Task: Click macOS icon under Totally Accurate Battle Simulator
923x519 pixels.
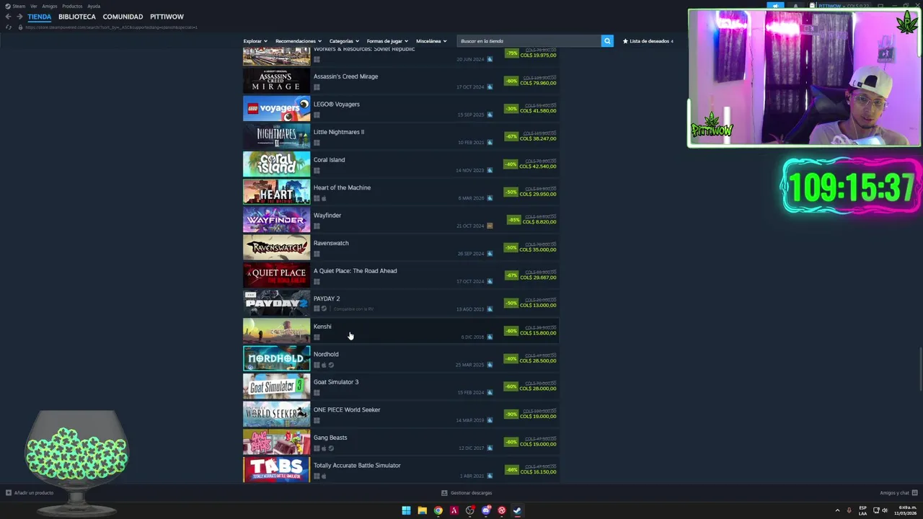Action: (x=324, y=476)
